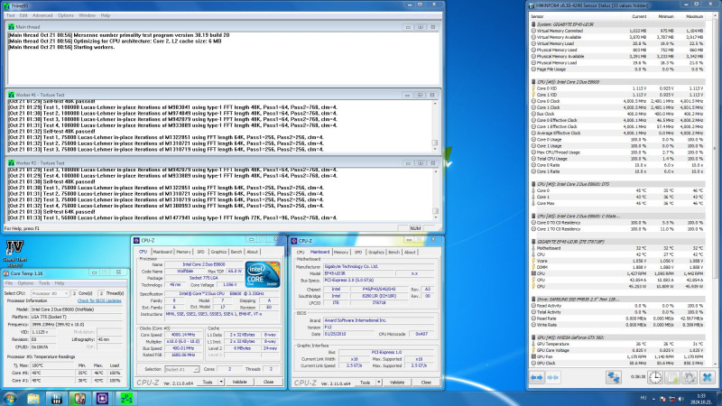Open Advanced menu in Prime95
This screenshot has height=406, width=722.
coord(42,15)
